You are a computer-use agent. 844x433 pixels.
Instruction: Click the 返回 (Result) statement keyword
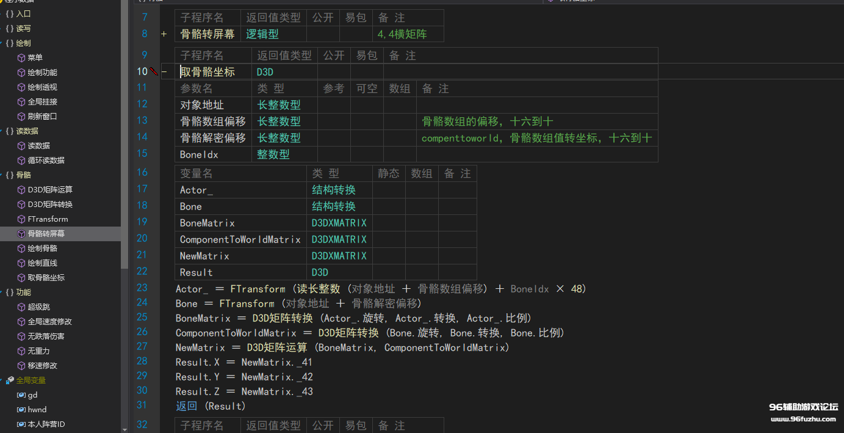coord(186,406)
